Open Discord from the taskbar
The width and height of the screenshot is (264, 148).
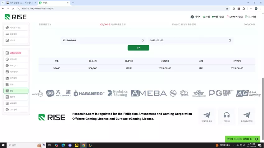70,145
